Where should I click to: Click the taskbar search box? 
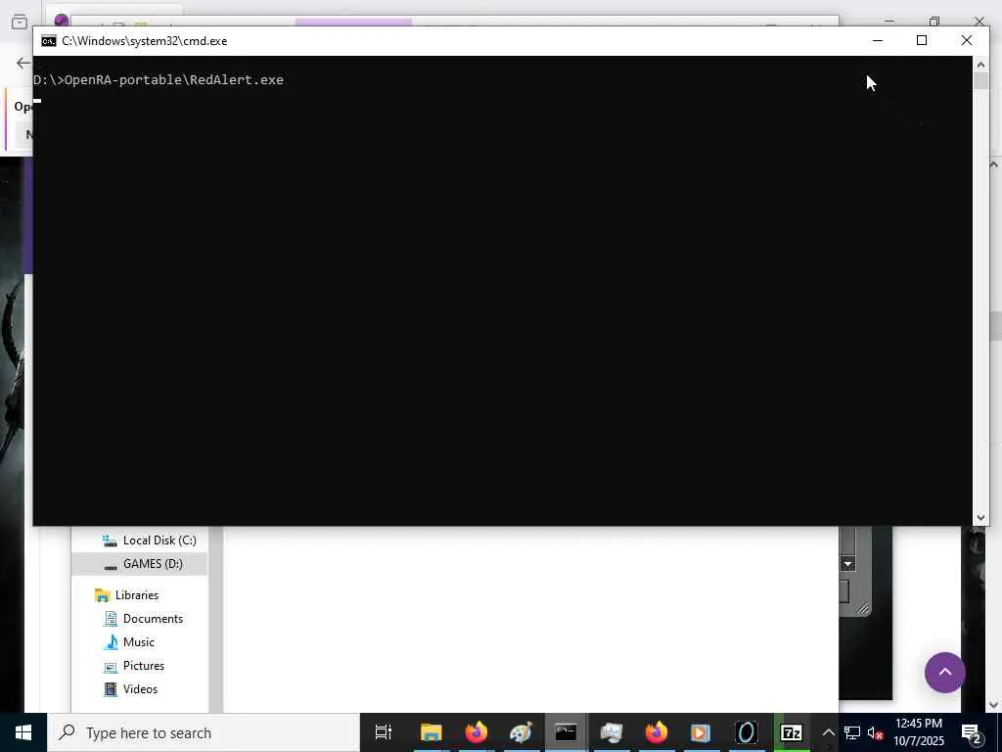(205, 732)
